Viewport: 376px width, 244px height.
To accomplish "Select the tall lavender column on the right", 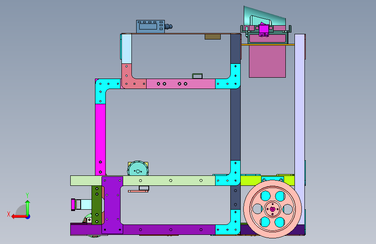I will click(x=300, y=130).
